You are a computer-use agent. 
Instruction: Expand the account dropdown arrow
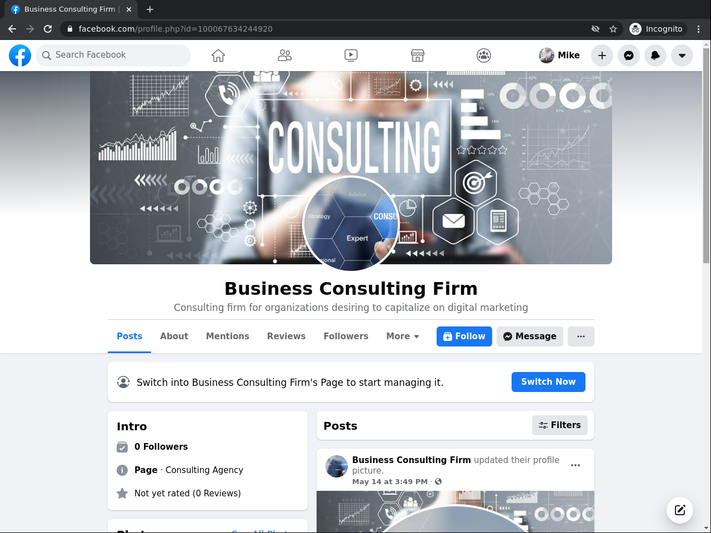coord(682,56)
